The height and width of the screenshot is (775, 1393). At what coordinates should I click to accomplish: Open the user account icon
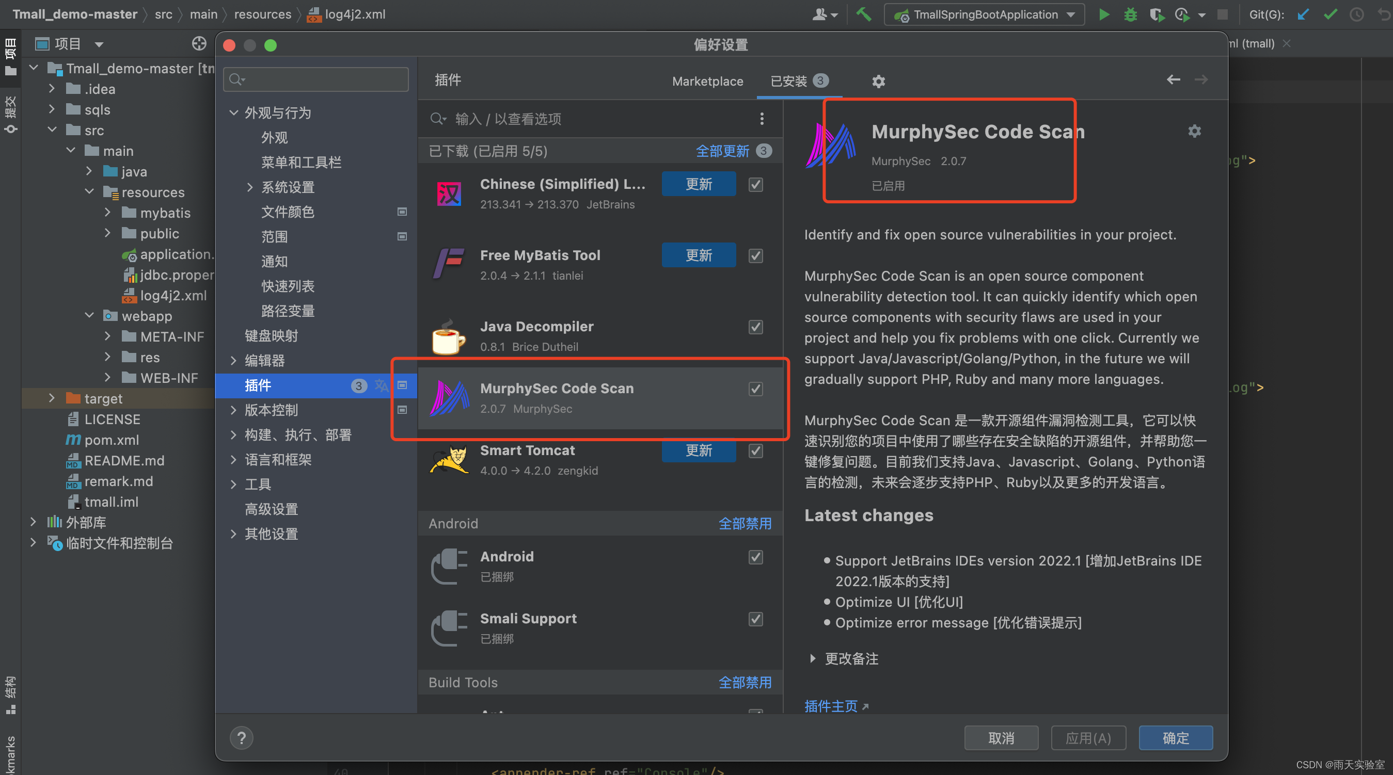click(x=820, y=14)
